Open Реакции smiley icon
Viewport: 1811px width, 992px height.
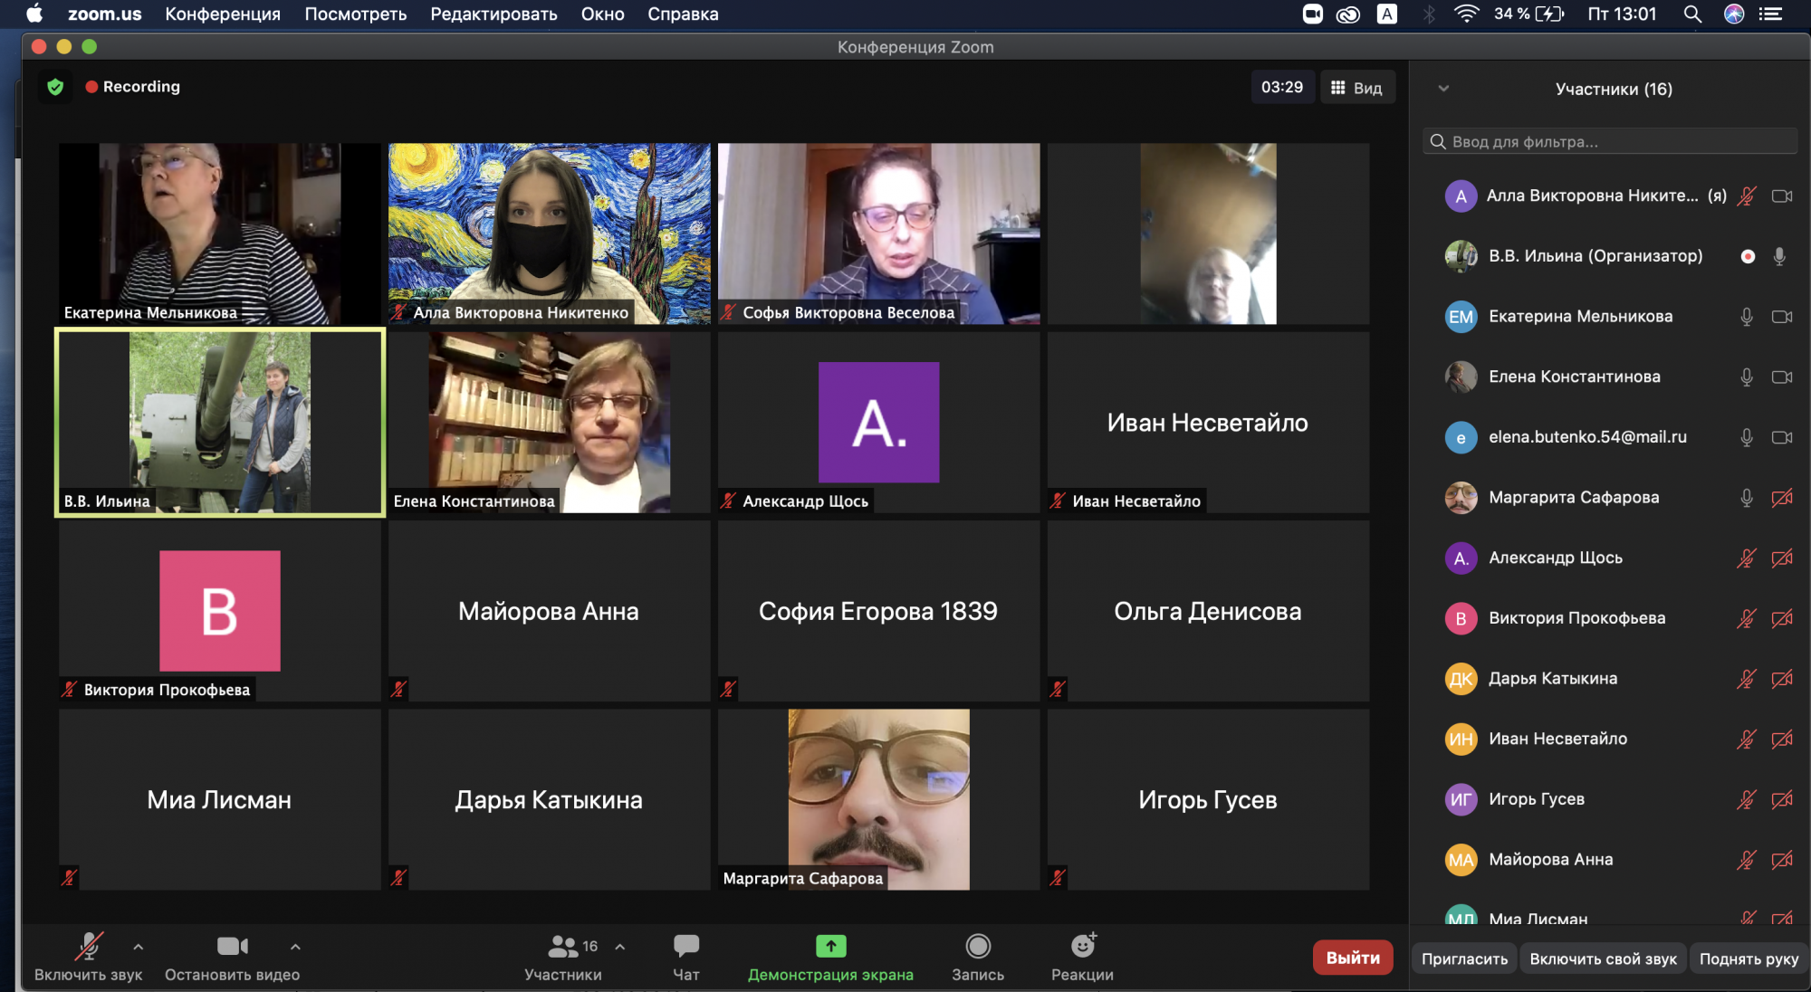point(1083,945)
